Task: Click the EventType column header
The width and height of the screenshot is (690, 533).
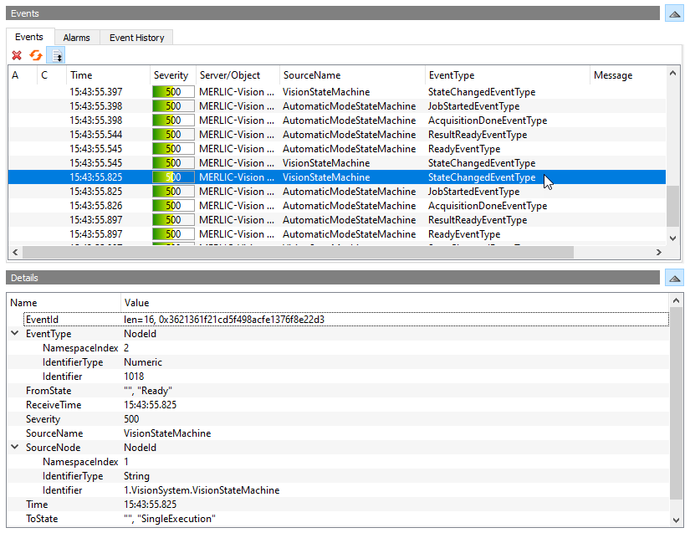Action: click(506, 75)
